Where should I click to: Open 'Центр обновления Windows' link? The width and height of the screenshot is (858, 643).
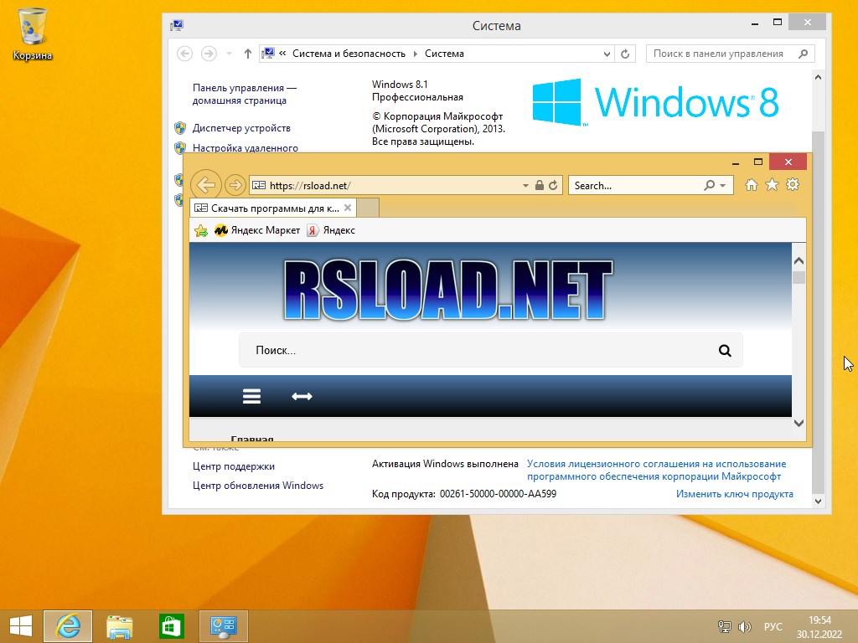pyautogui.click(x=258, y=486)
